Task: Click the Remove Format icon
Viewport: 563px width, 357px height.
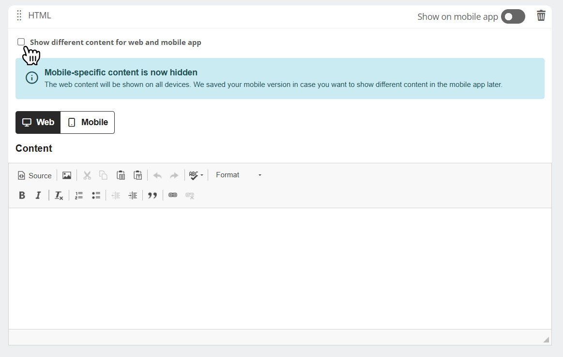Action: coord(59,195)
